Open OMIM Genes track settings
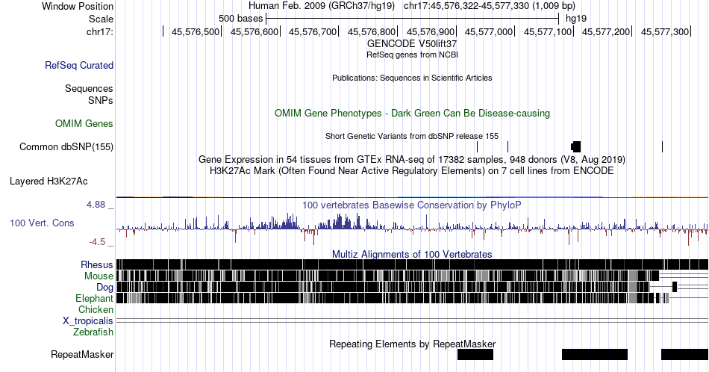Viewport: 709px width, 372px height. (x=84, y=123)
